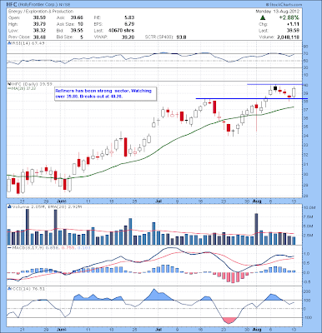This screenshot has width=322, height=333.
Task: Click the High price value 39.79
Action: [x=40, y=24]
